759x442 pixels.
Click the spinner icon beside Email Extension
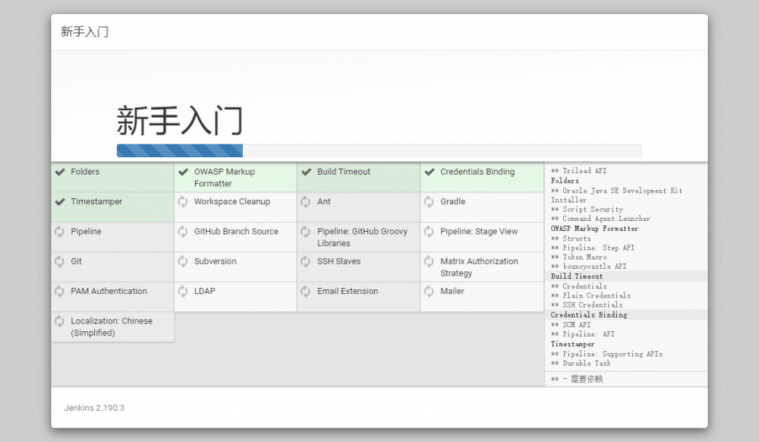pyautogui.click(x=305, y=291)
